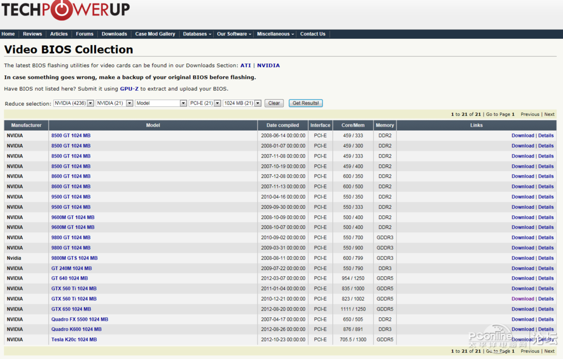This screenshot has width=563, height=359.
Task: Click the top Previous page link
Action: pos(530,114)
